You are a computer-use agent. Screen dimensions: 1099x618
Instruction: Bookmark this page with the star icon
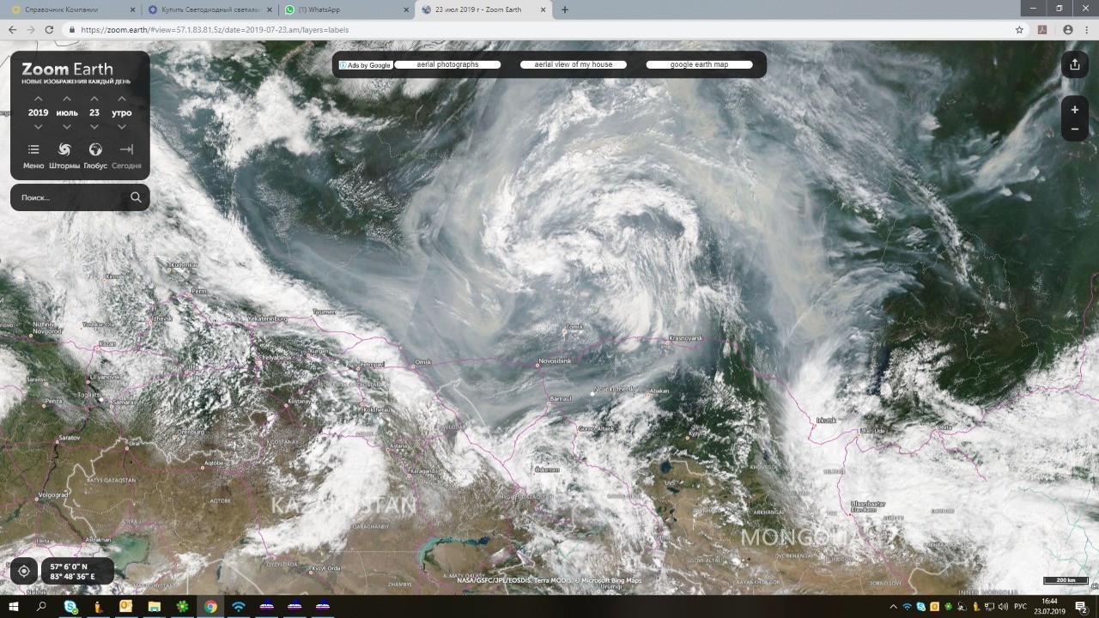pos(1019,29)
